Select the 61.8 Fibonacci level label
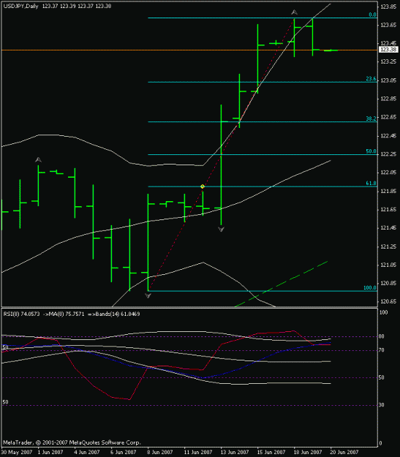The height and width of the screenshot is (457, 400). 371,183
